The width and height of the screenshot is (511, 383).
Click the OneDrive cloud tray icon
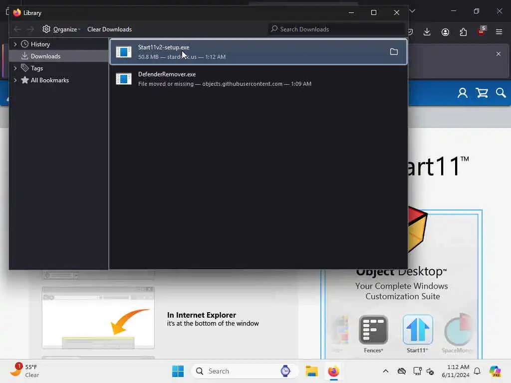pyautogui.click(x=402, y=371)
